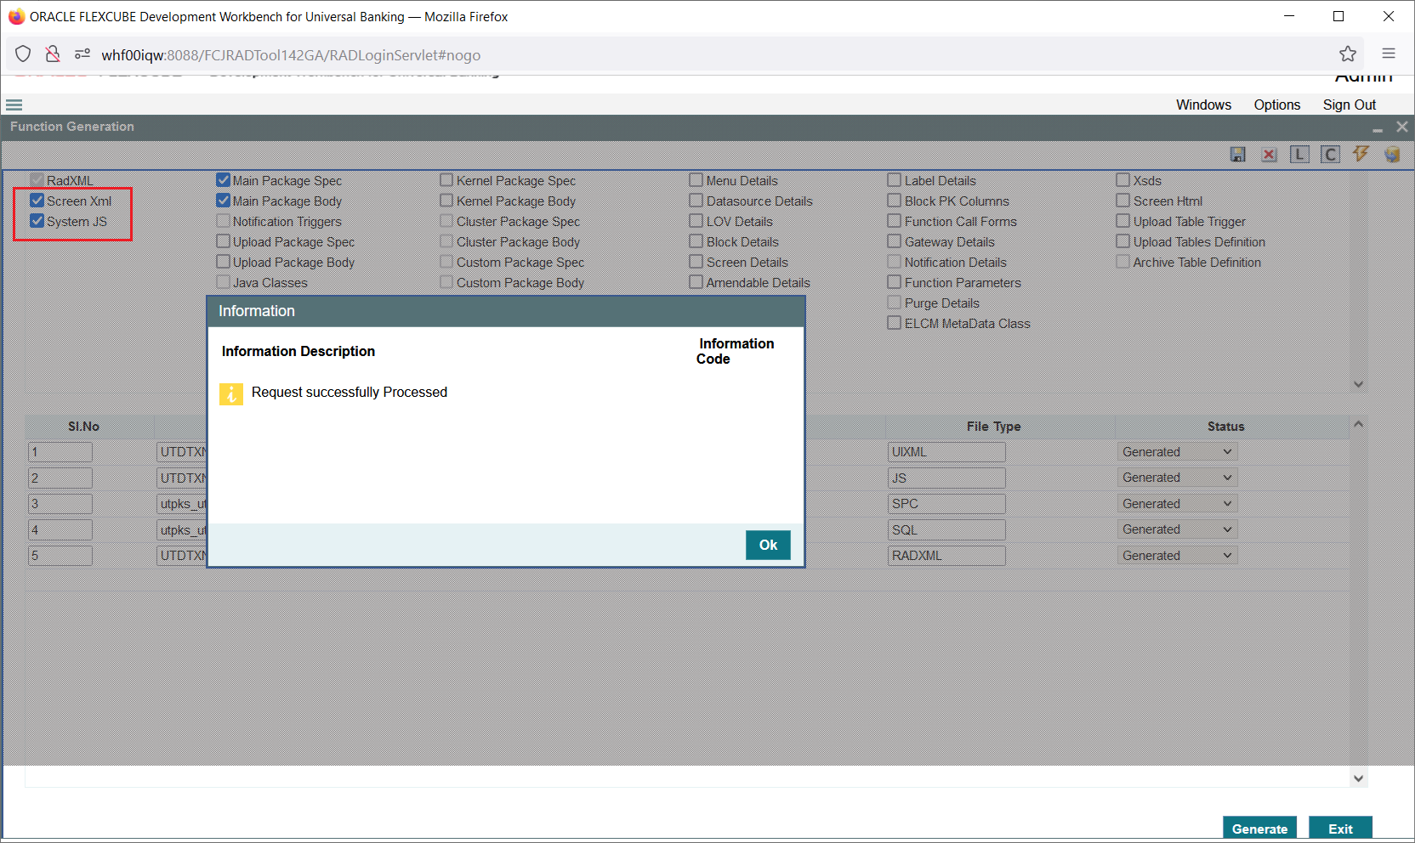Check the Label Details option
This screenshot has height=843, width=1415.
[895, 180]
